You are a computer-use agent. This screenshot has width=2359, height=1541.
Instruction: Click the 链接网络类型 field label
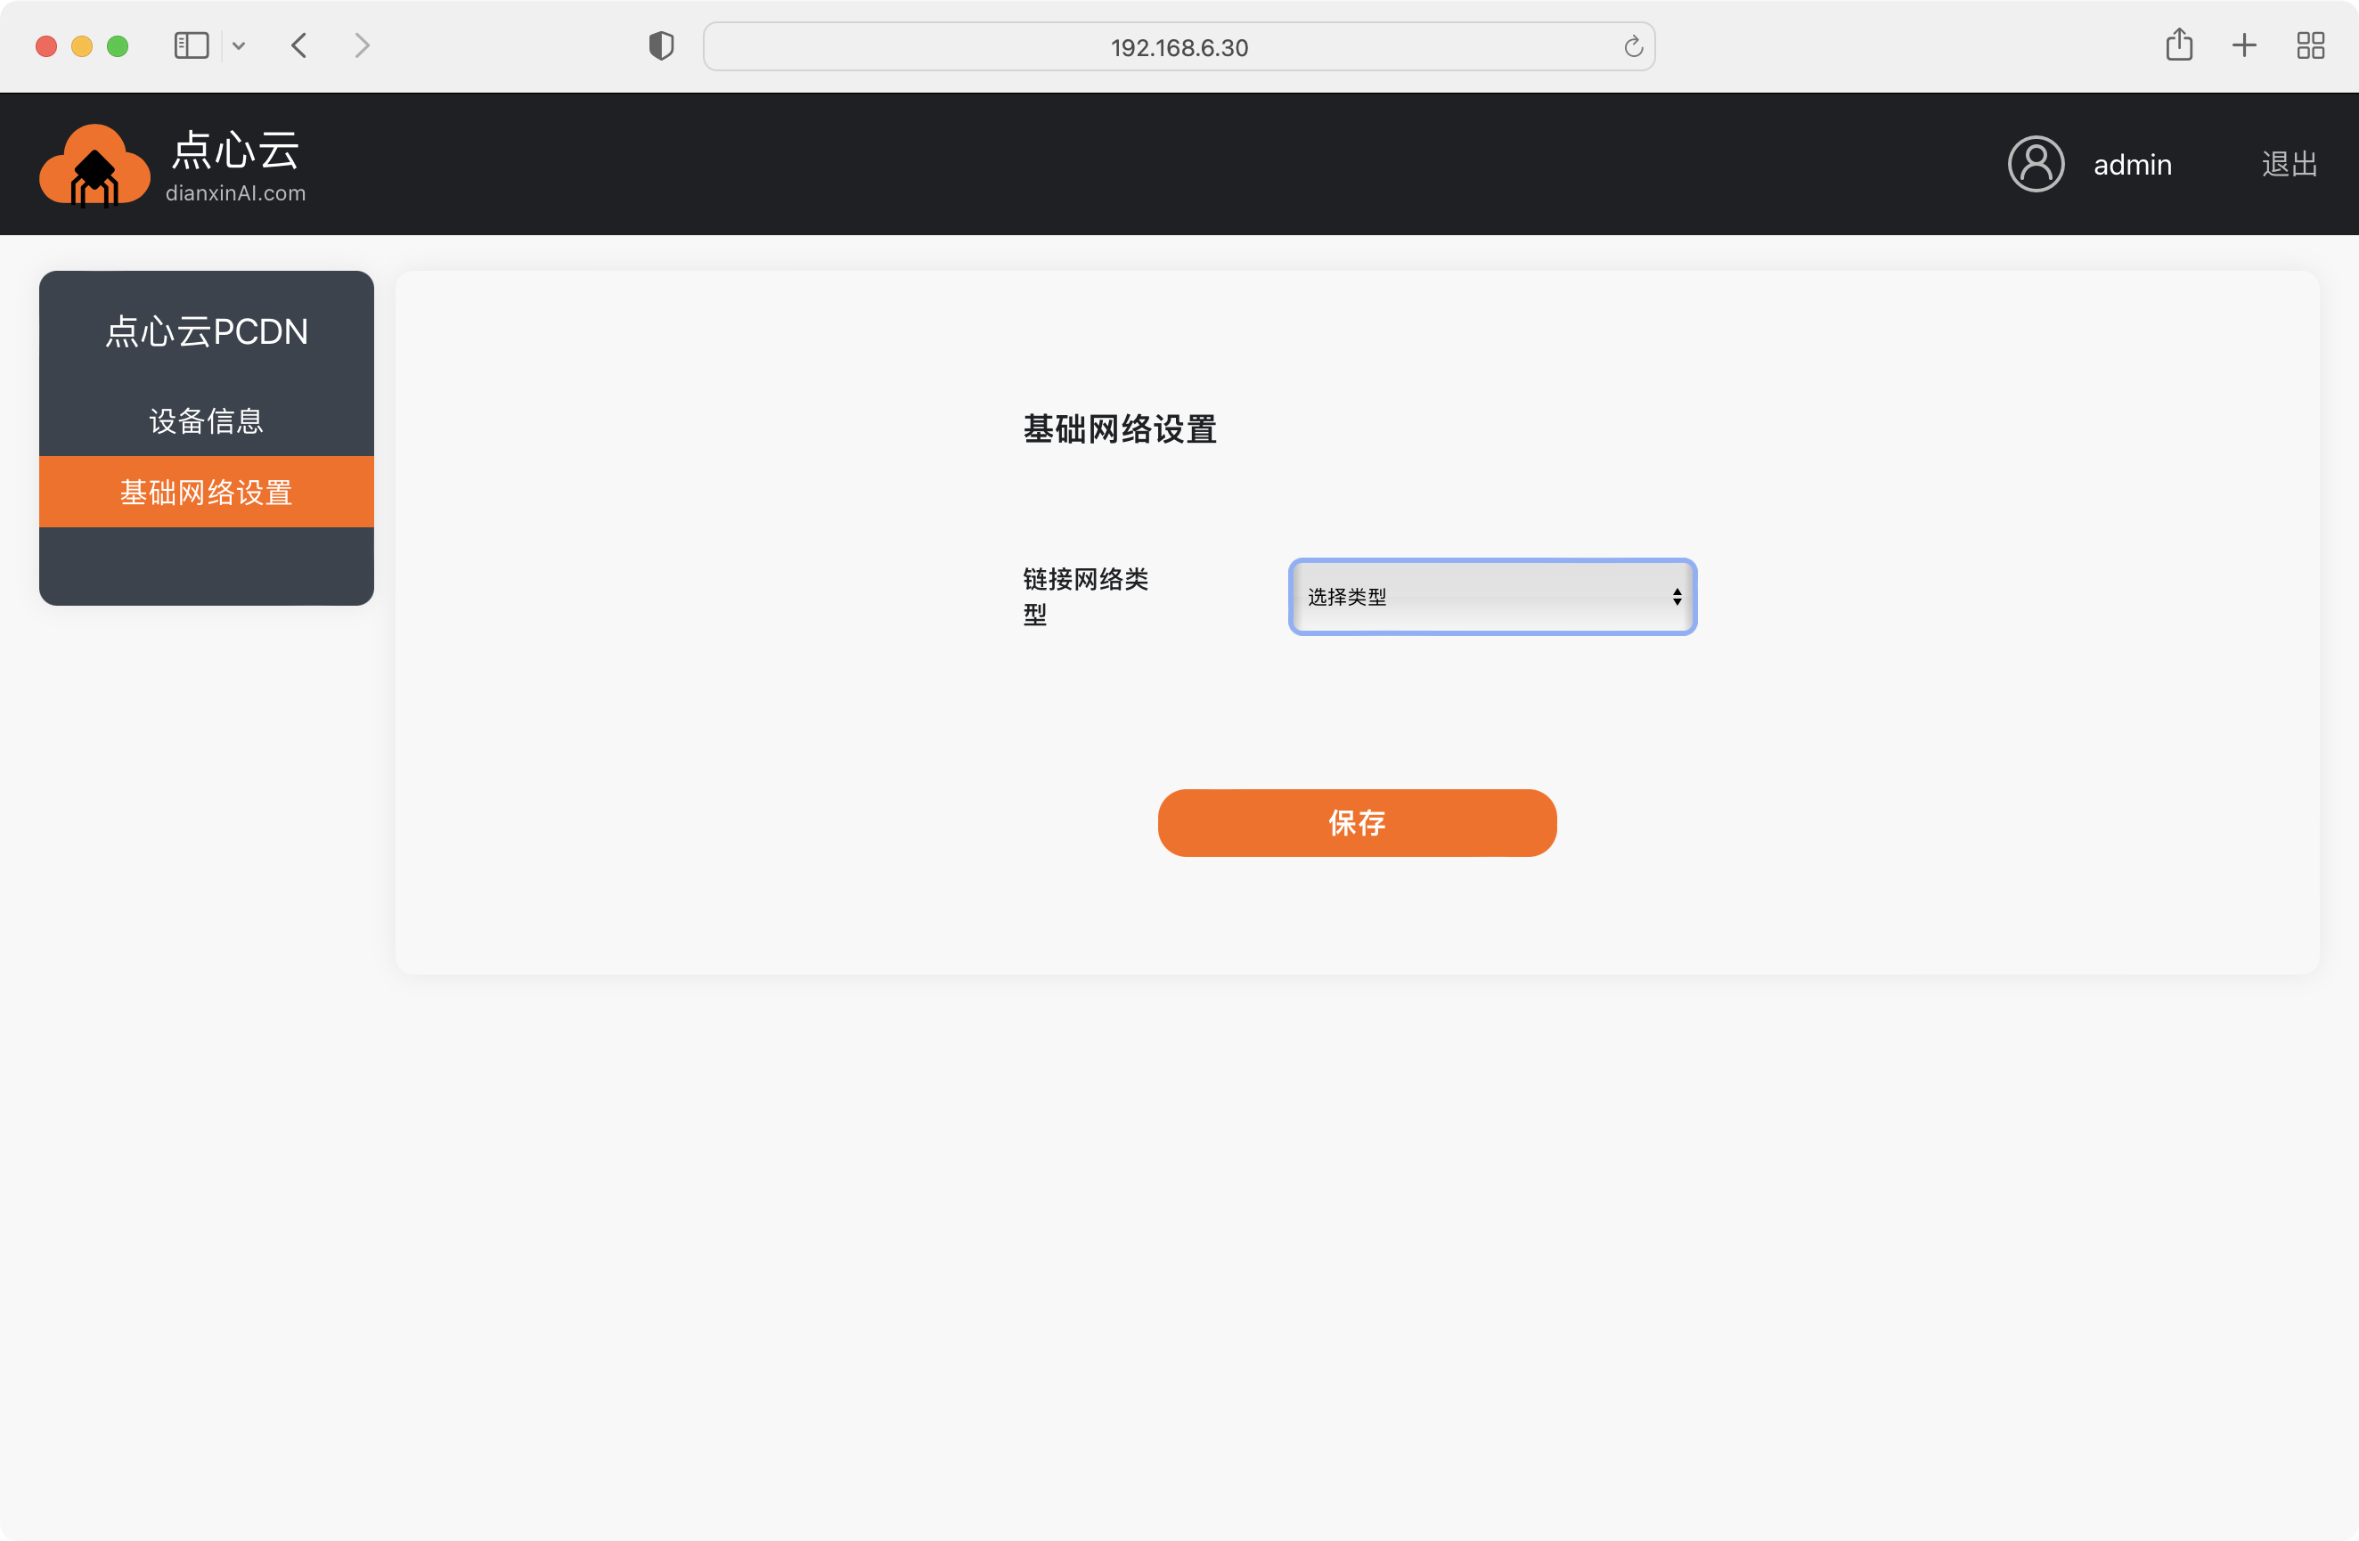coord(1085,597)
